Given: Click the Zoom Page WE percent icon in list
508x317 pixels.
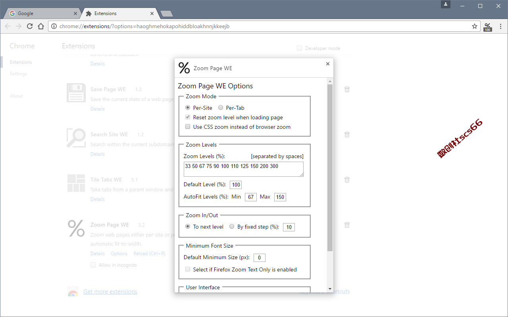Looking at the screenshot, I should 76,228.
